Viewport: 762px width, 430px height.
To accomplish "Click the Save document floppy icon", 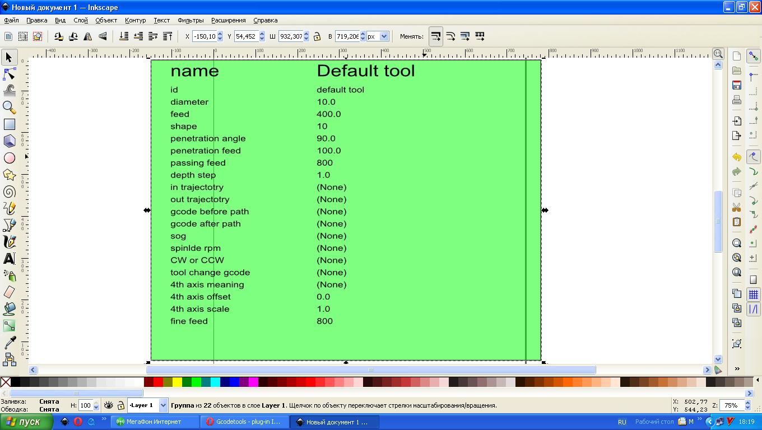I will (x=737, y=85).
